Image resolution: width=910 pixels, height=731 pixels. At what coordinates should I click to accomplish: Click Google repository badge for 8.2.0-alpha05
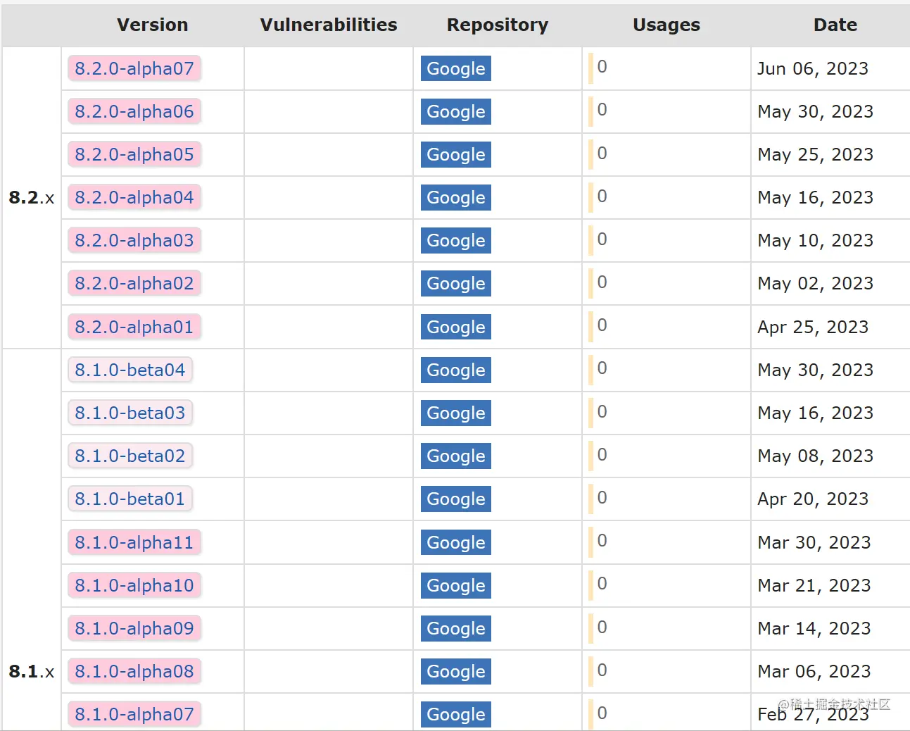pos(456,154)
